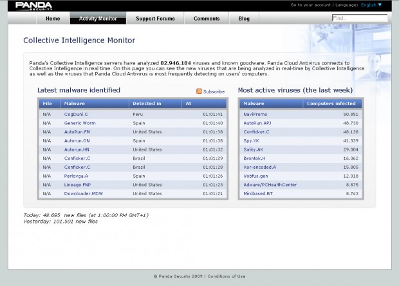
Task: Open the CogDuni.C malware entry
Action: 76,115
